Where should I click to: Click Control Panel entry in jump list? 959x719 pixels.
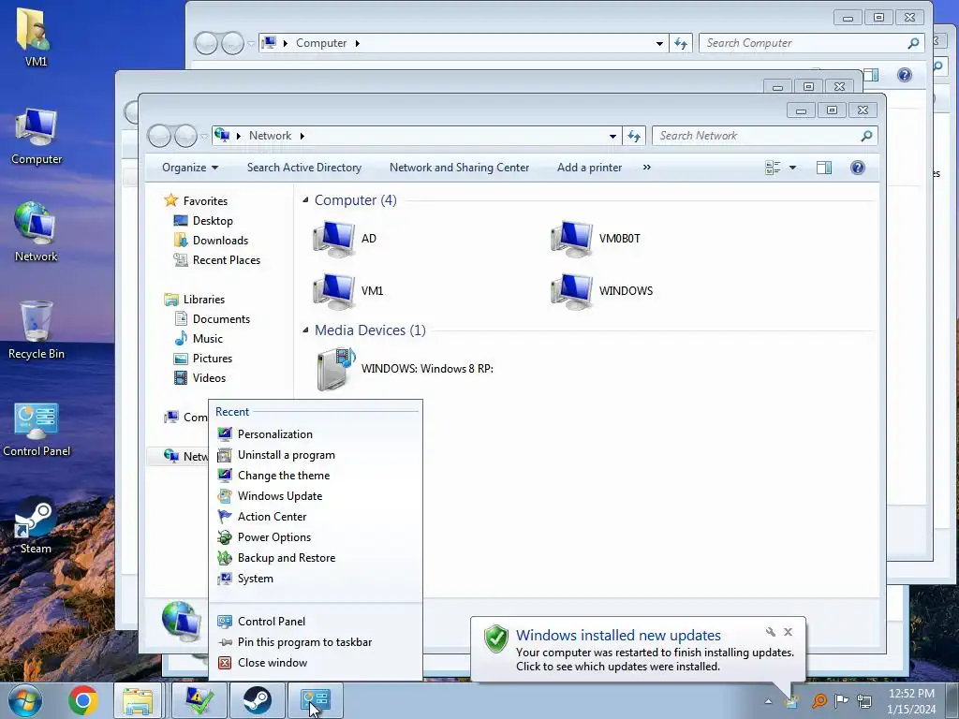click(315, 622)
